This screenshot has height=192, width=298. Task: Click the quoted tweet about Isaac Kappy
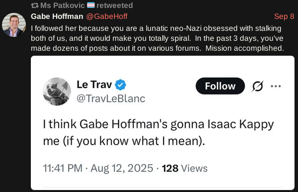(158, 132)
